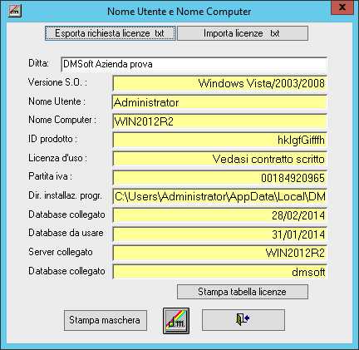359x350 pixels.
Task: Click the Partita iva field showing 00184920965
Action: (x=219, y=178)
